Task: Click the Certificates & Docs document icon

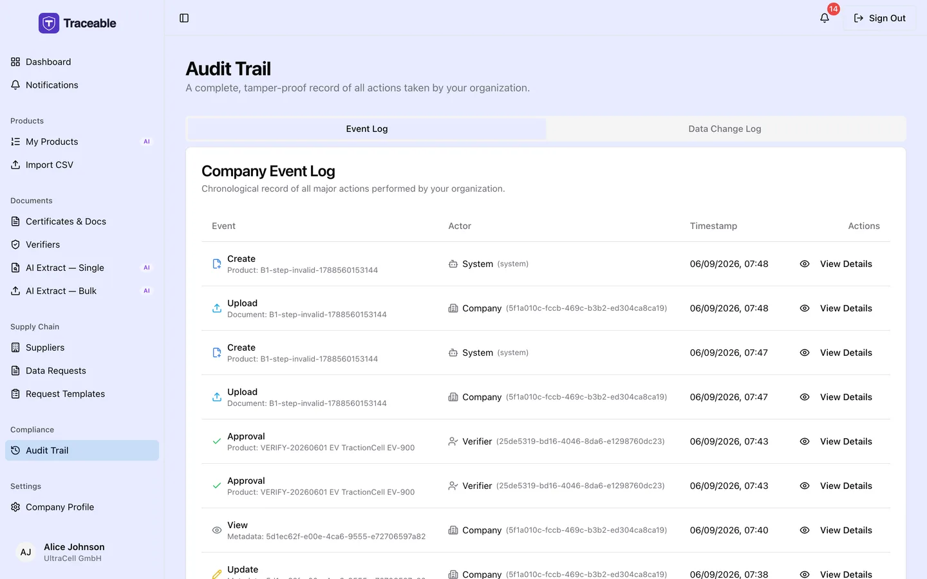Action: pos(15,221)
